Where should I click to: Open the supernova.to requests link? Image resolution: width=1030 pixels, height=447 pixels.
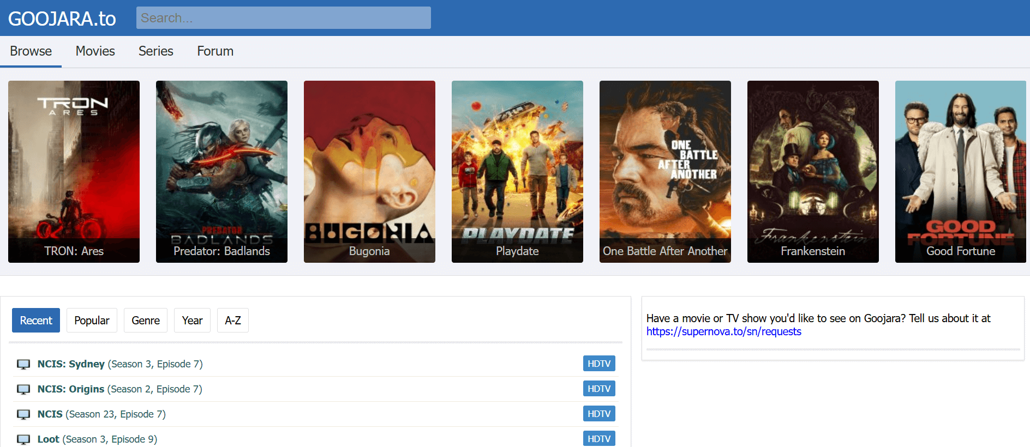click(x=723, y=331)
